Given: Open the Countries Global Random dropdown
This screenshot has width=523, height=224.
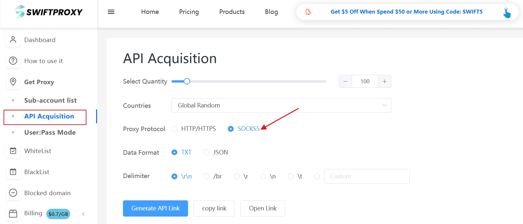Looking at the screenshot, I should point(281,106).
